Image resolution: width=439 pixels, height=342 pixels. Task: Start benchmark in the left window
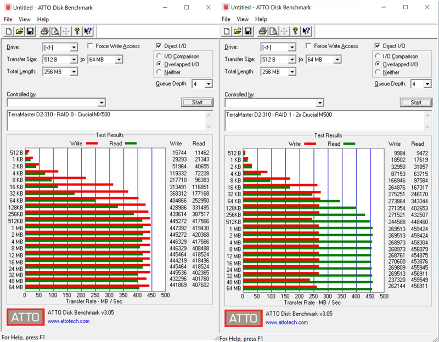pos(197,102)
